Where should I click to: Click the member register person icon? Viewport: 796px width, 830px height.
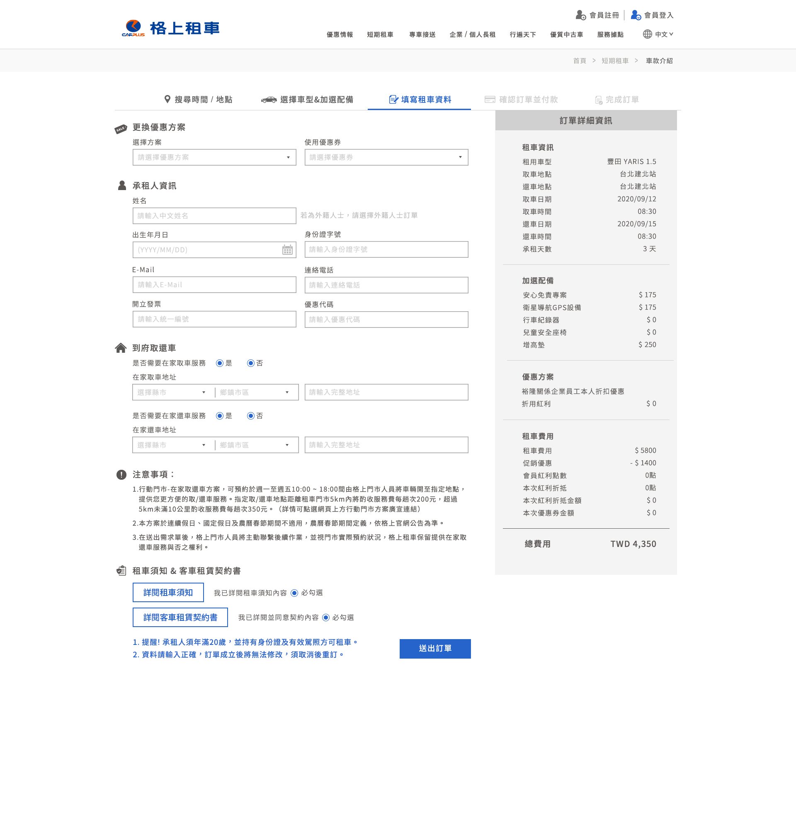(x=581, y=15)
